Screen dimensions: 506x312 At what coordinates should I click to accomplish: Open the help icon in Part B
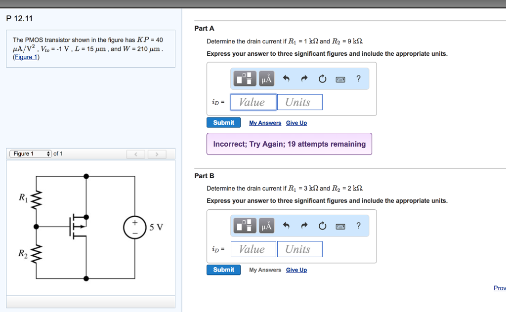358,226
